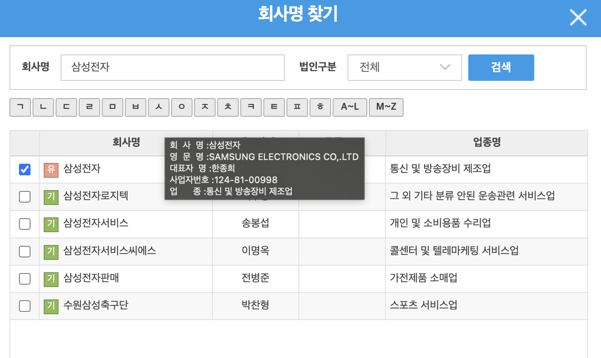Click representative name 박찬형
601x358 pixels.
pyautogui.click(x=256, y=305)
